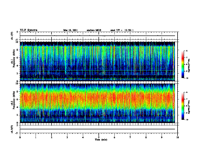Click time axis tick label "9"
200x154 pixels.
tap(162, 137)
